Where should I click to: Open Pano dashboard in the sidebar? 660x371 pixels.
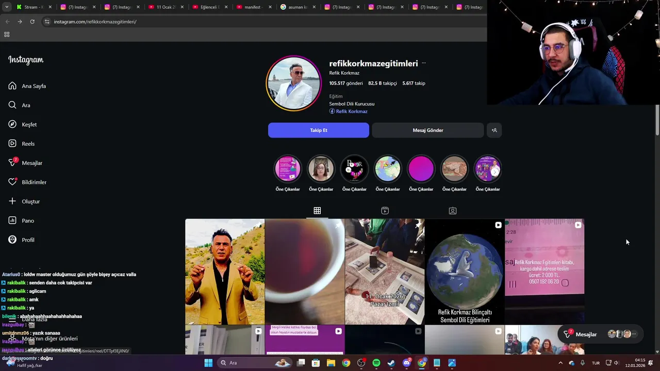[21, 221]
